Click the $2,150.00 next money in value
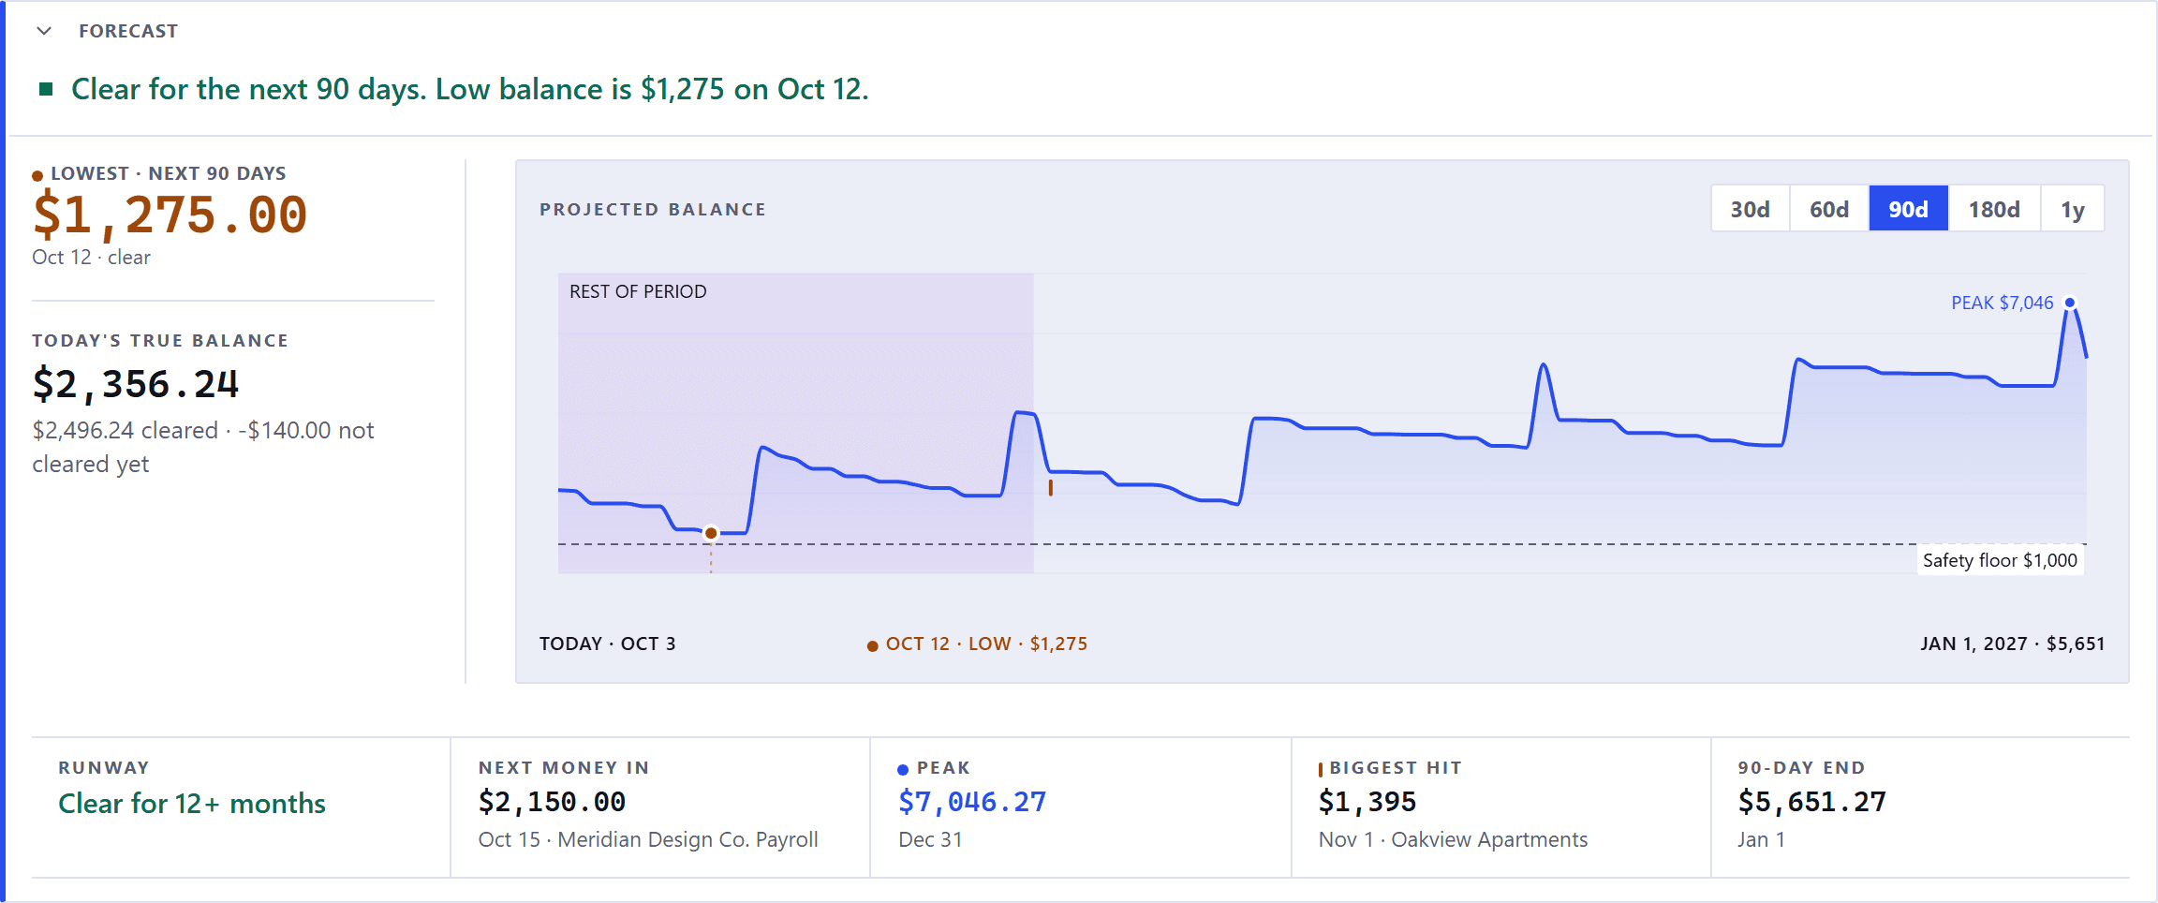This screenshot has width=2158, height=903. (x=552, y=802)
